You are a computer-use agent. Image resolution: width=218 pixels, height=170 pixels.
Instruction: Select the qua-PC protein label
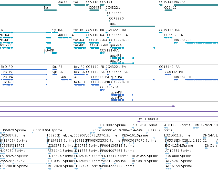116,98
